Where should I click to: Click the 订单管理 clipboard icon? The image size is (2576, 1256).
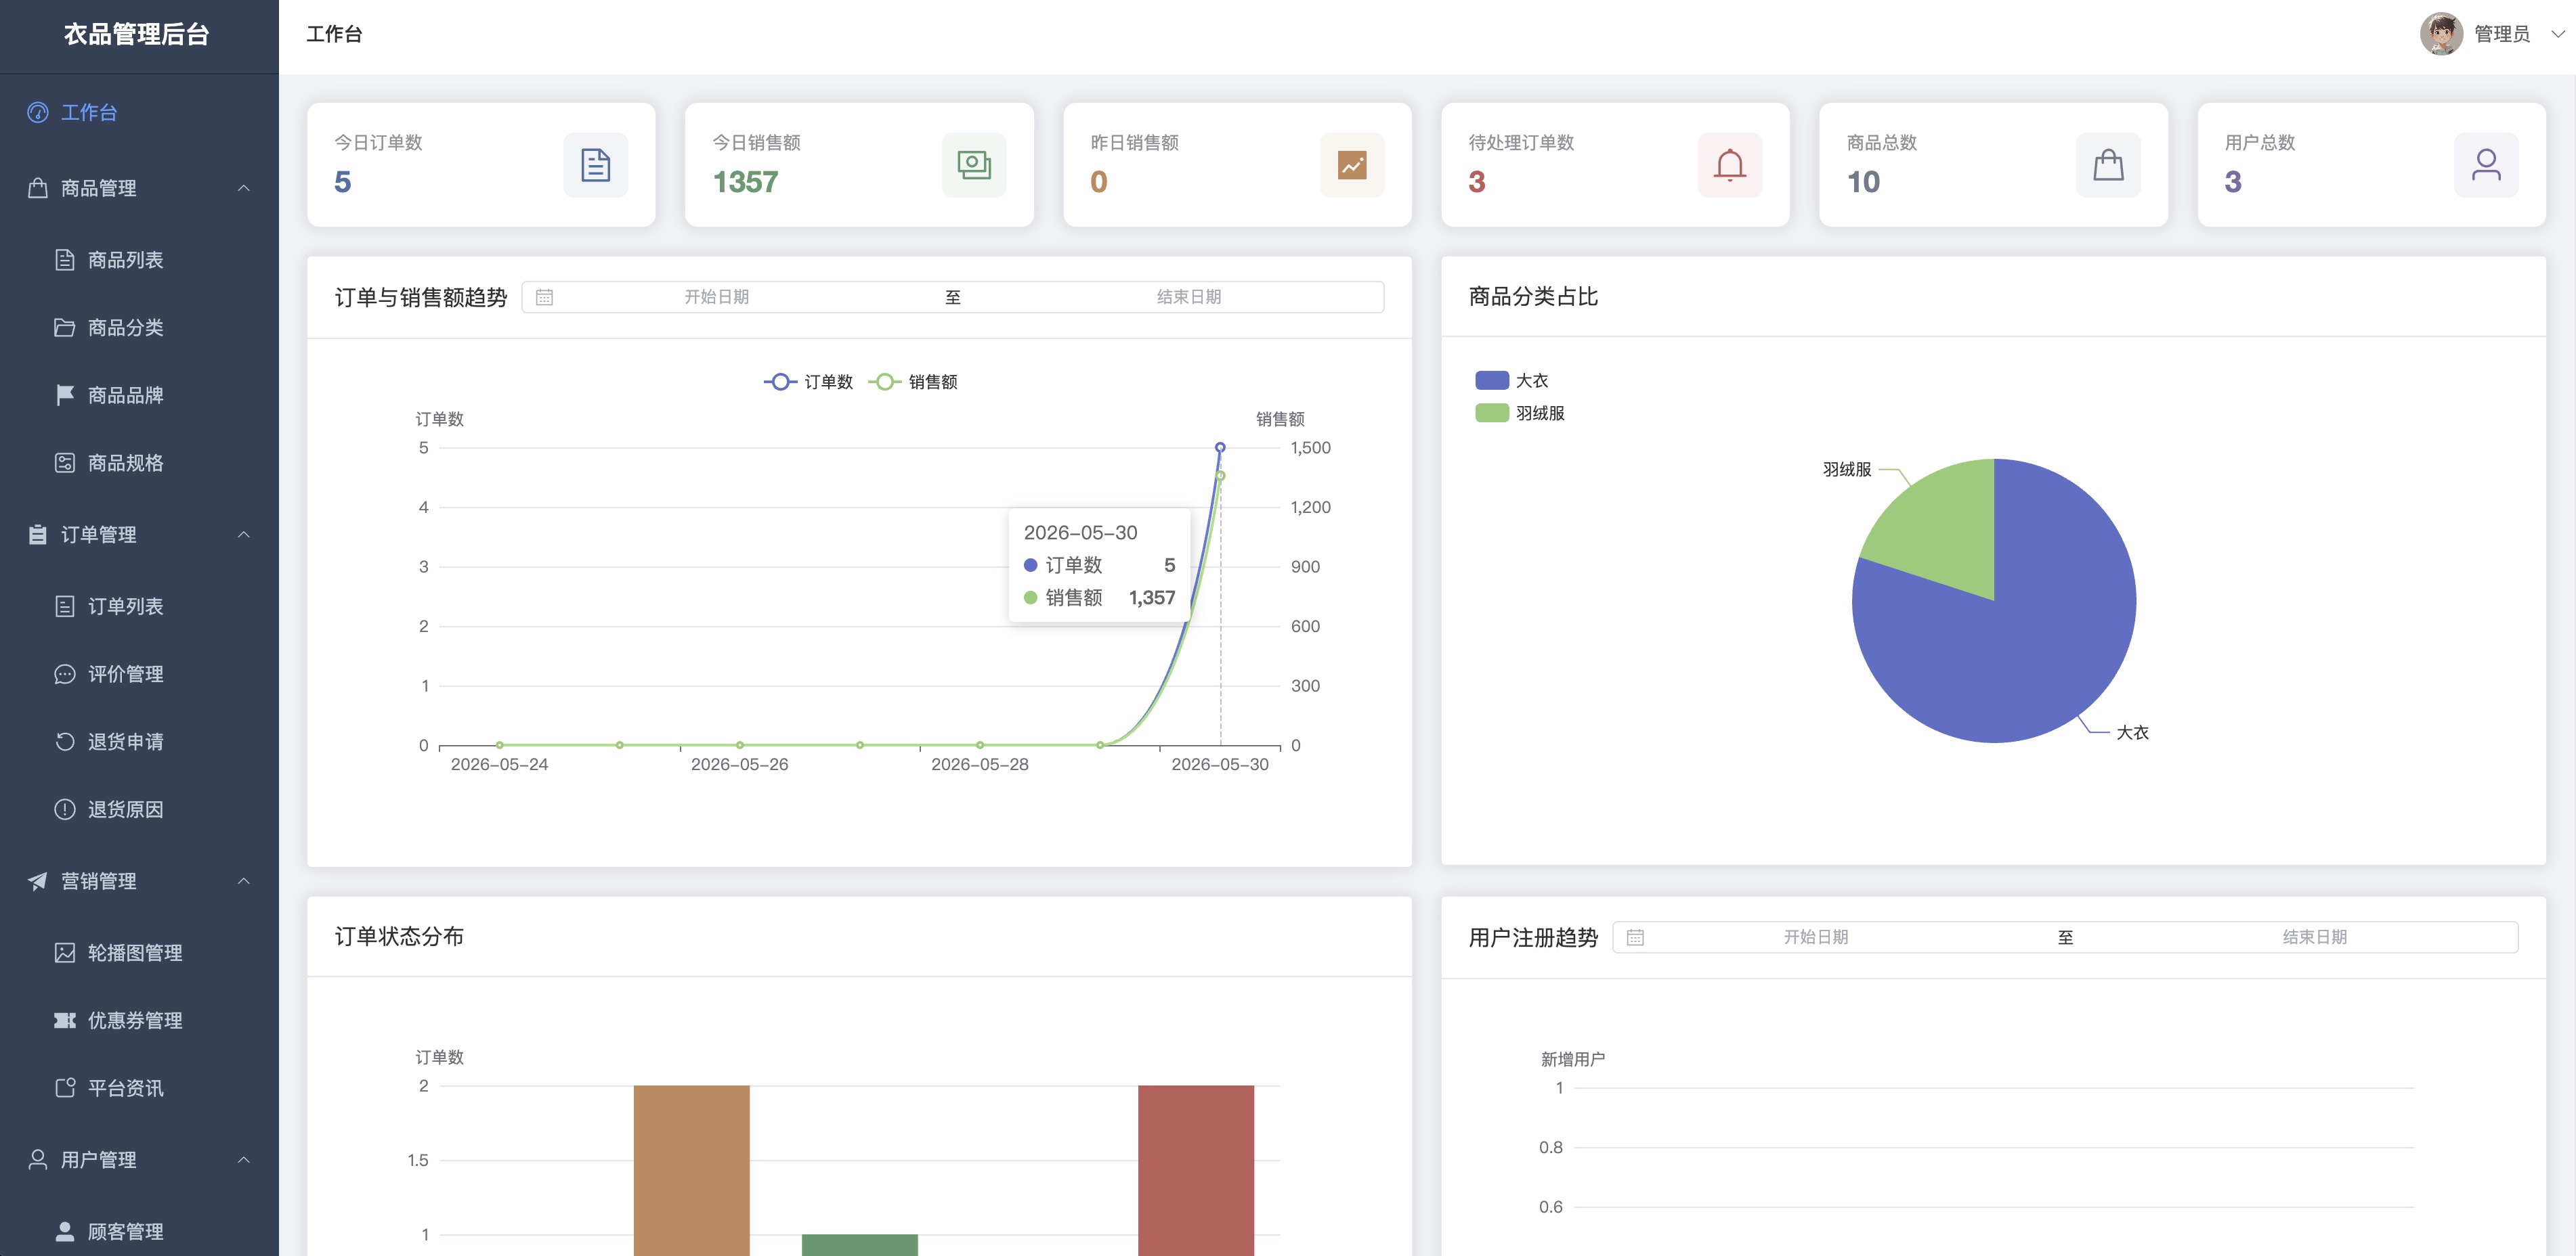pyautogui.click(x=38, y=535)
